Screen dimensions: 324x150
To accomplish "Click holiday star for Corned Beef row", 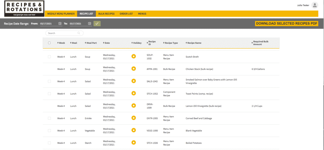I will click(x=134, y=118).
